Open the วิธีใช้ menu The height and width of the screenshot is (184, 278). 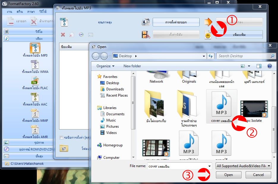pos(43,12)
